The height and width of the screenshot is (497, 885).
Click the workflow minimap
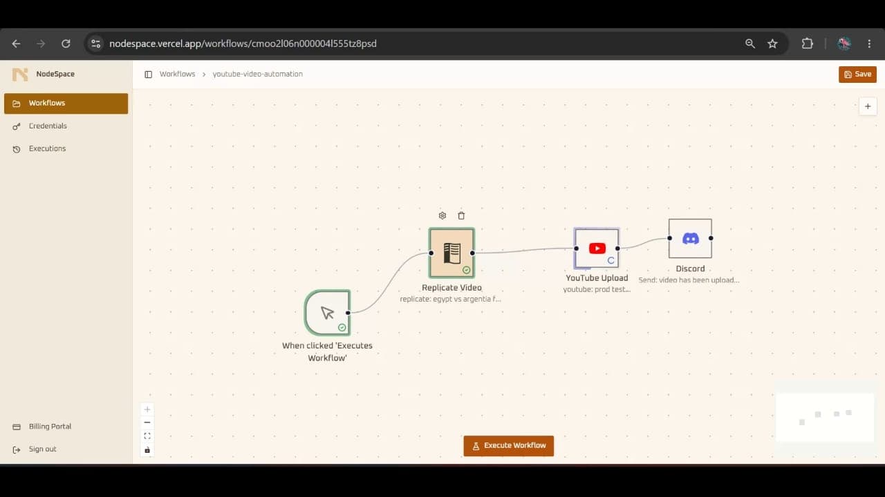coord(825,417)
